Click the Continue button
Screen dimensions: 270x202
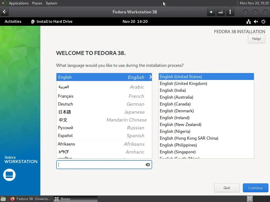point(255,188)
